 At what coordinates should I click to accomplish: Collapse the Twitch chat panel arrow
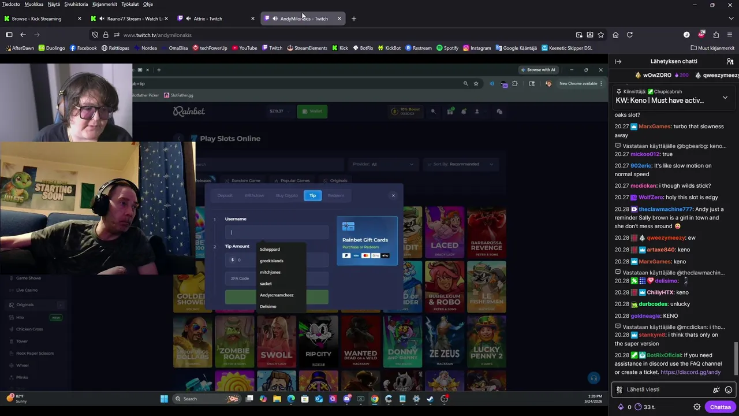point(618,61)
